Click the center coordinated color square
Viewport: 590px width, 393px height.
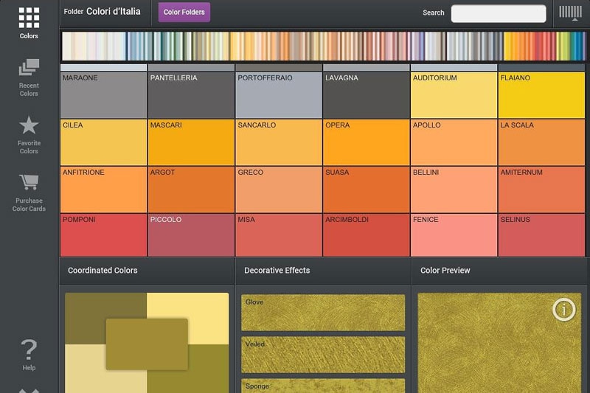[x=147, y=344]
